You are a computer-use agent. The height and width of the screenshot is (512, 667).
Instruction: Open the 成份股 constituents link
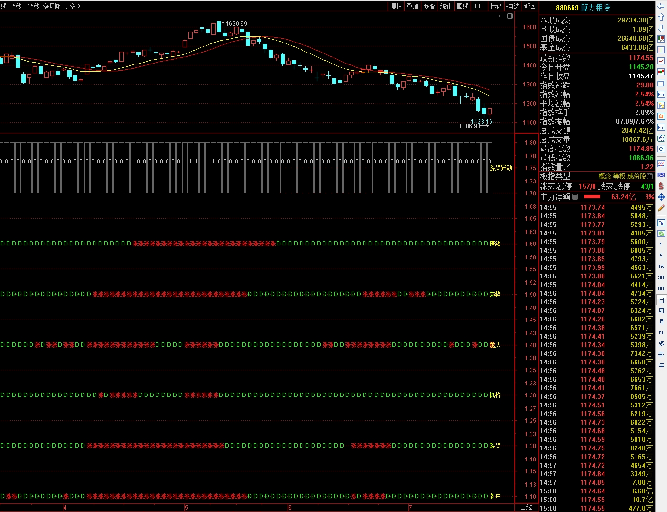(636, 176)
